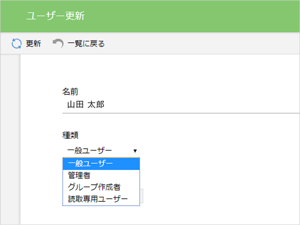Viewport: 300px width, 225px height.
Task: Click the 名前 field label
Action: (x=70, y=91)
